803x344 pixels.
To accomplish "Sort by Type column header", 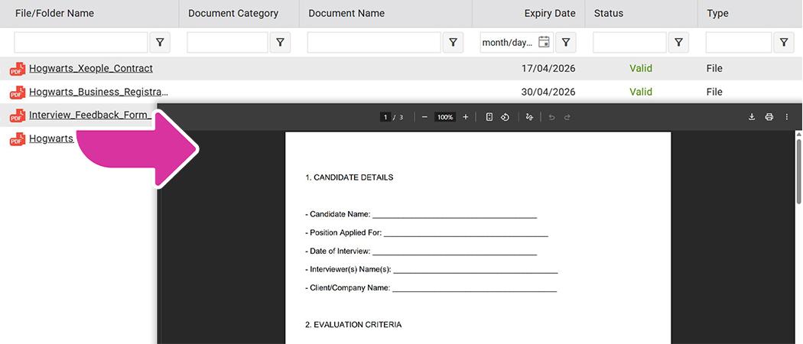I will 717,13.
